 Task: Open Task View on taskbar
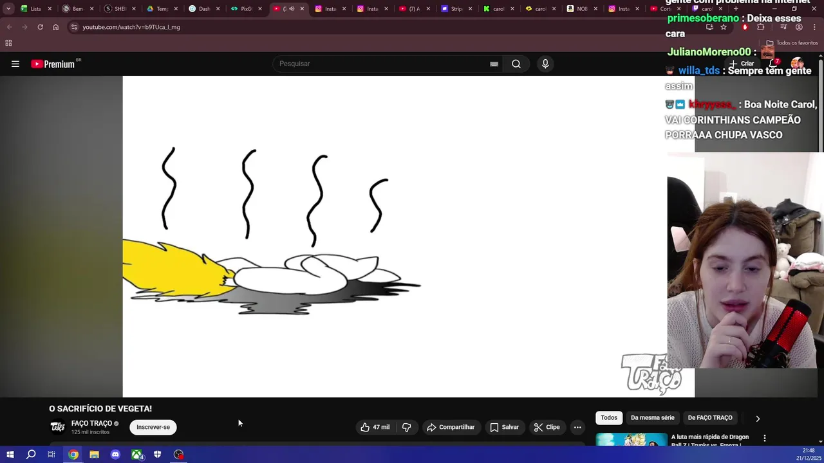[x=51, y=455]
